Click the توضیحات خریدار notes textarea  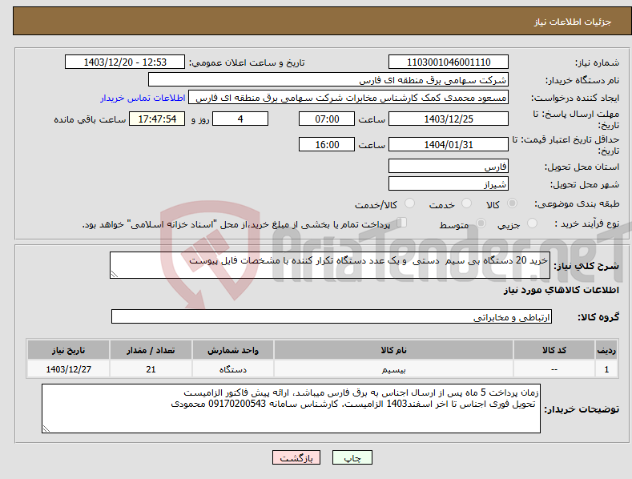click(x=291, y=409)
